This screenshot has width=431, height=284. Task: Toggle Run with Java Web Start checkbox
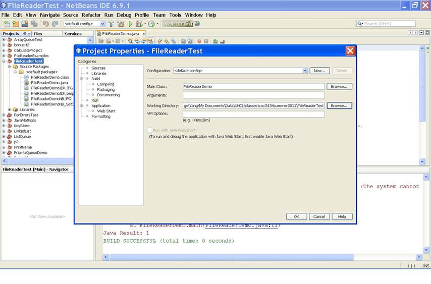(x=149, y=130)
